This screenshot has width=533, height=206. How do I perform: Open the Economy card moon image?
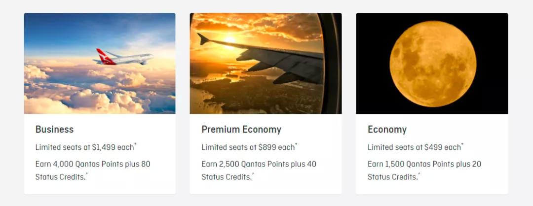[x=432, y=64]
